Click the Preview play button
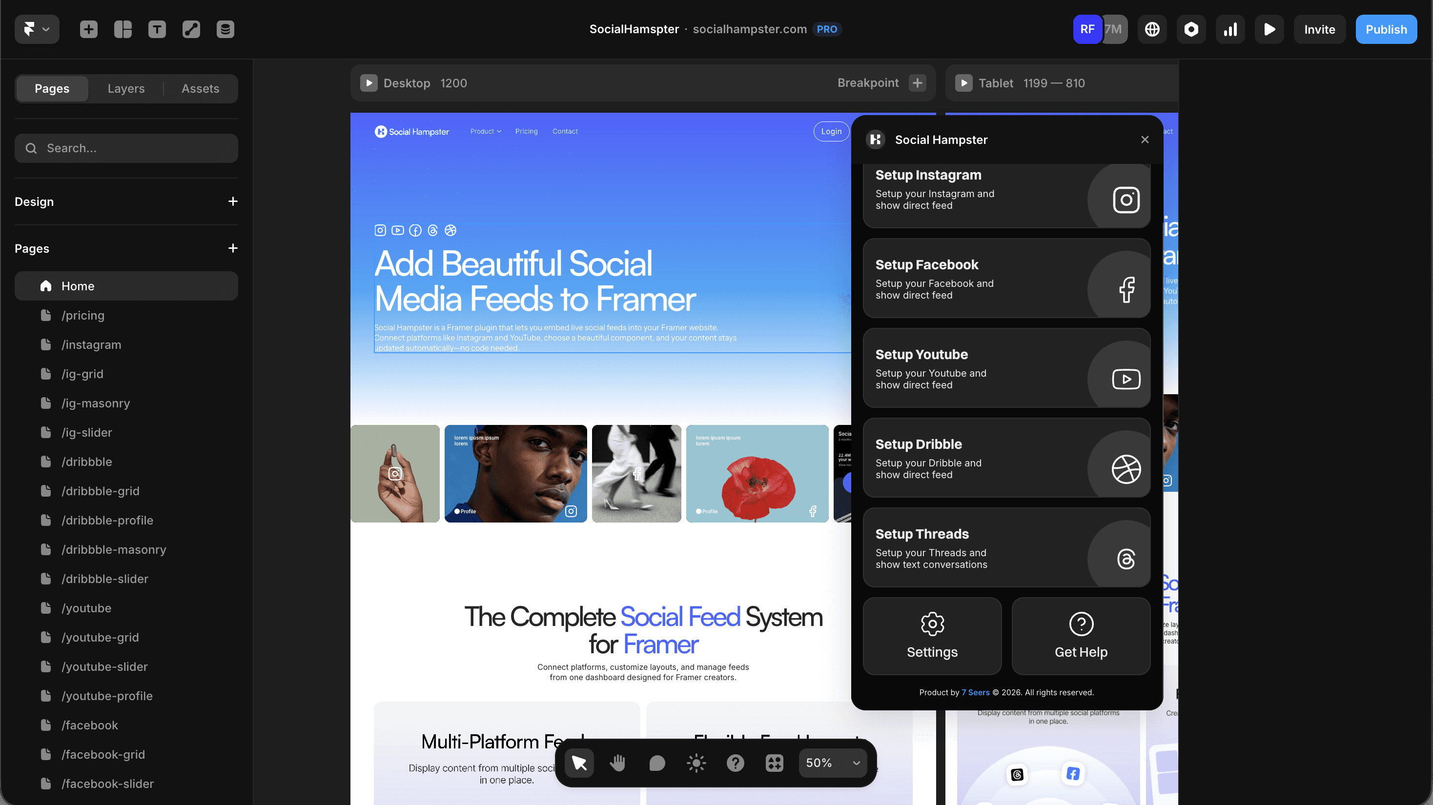The height and width of the screenshot is (805, 1433). coord(1269,29)
